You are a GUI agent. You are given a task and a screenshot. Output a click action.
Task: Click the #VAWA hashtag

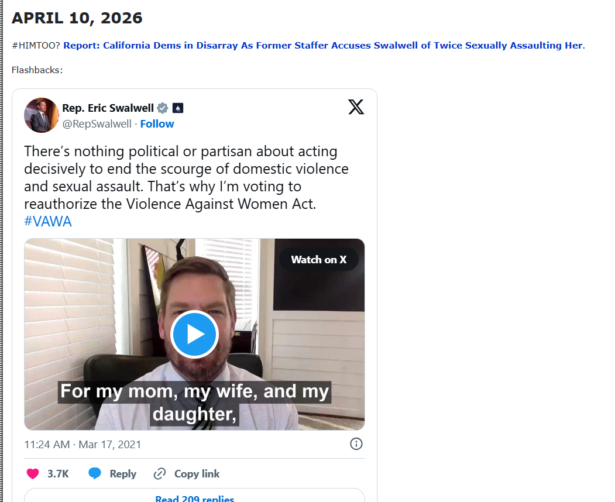click(x=48, y=222)
